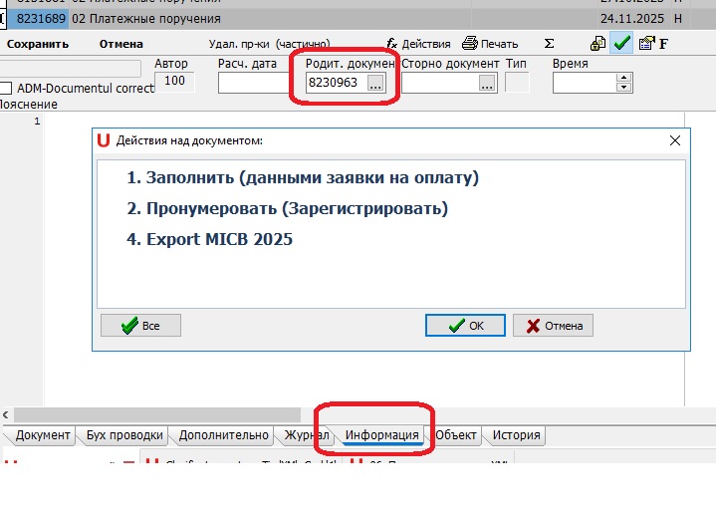This screenshot has height=515, width=716.
Task: Click the lock document icon
Action: click(x=597, y=44)
